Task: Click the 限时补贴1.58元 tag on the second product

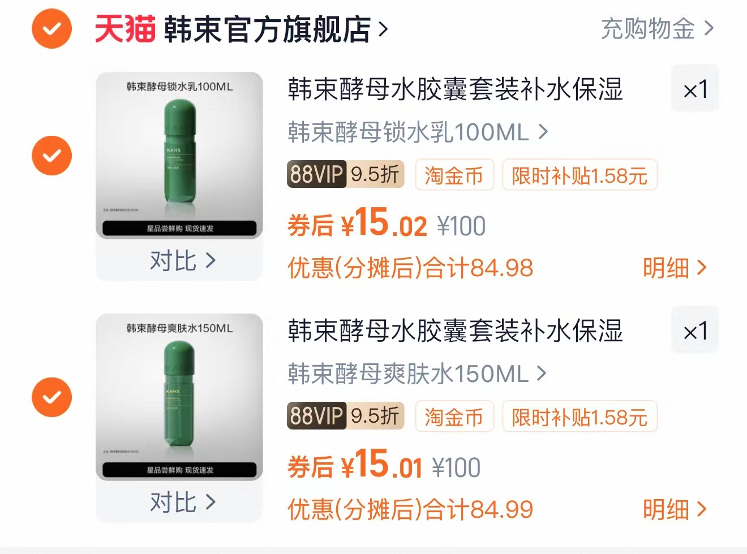Action: (579, 416)
